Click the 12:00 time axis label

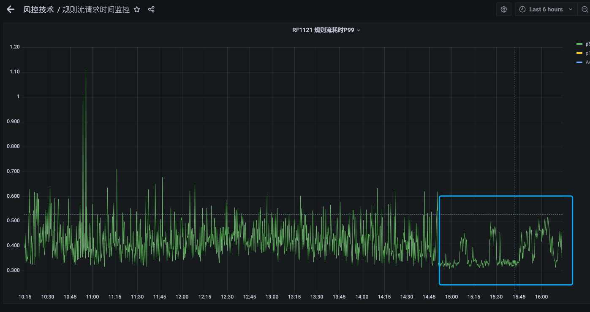182,297
